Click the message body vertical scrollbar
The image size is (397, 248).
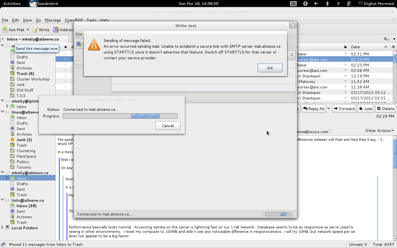(x=395, y=188)
